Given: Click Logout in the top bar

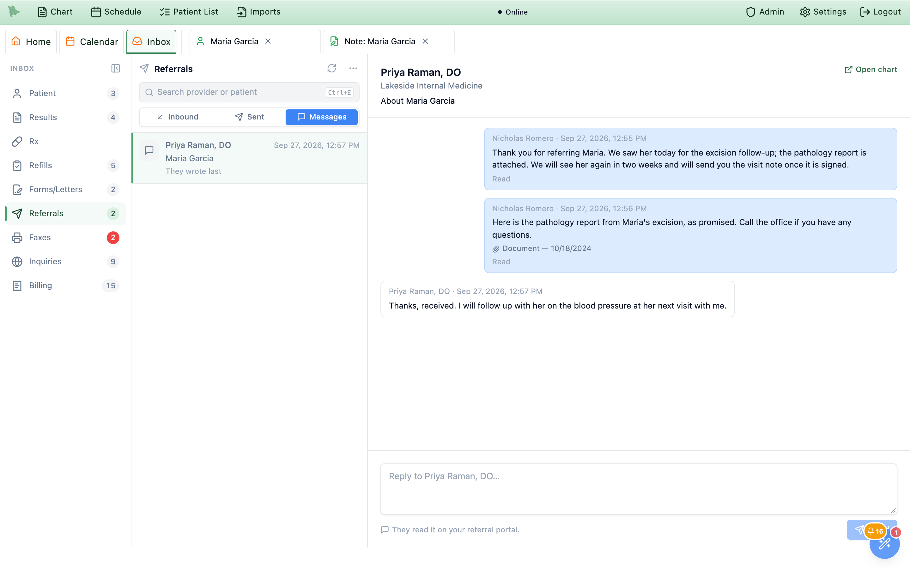Looking at the screenshot, I should tap(880, 12).
